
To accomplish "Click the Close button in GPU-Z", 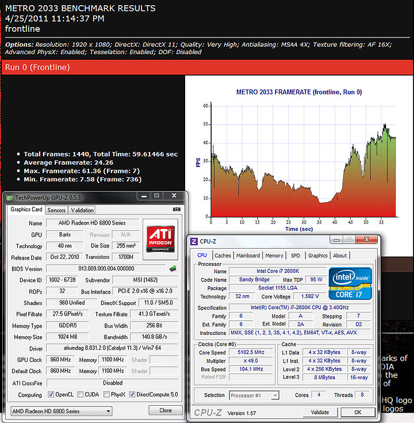I will 166,410.
